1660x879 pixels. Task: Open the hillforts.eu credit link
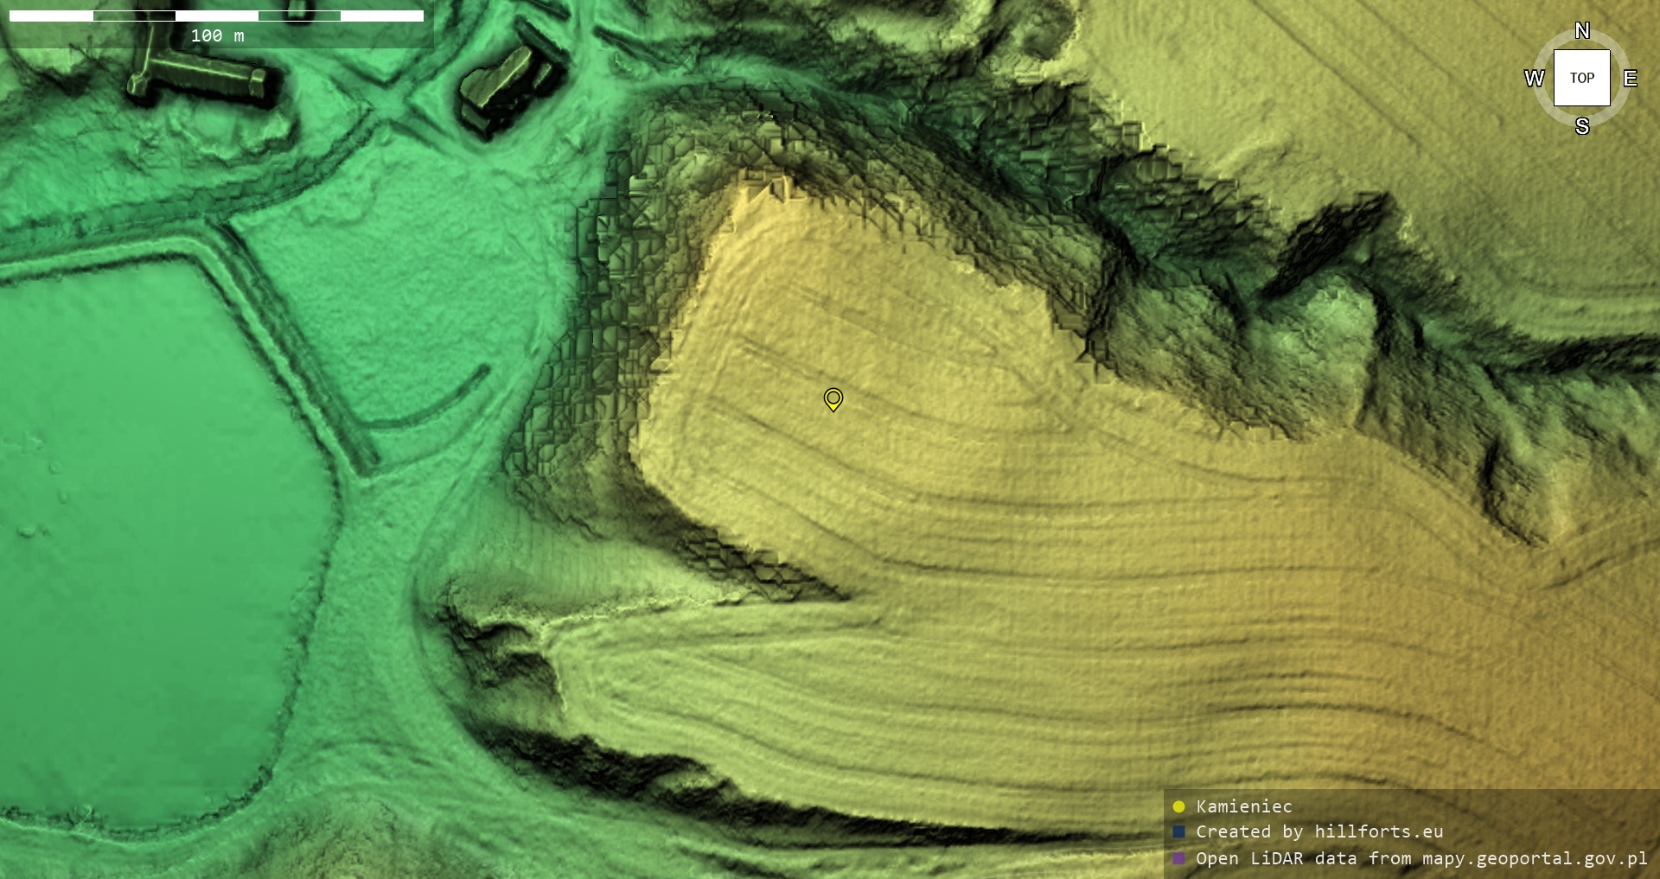click(1378, 831)
